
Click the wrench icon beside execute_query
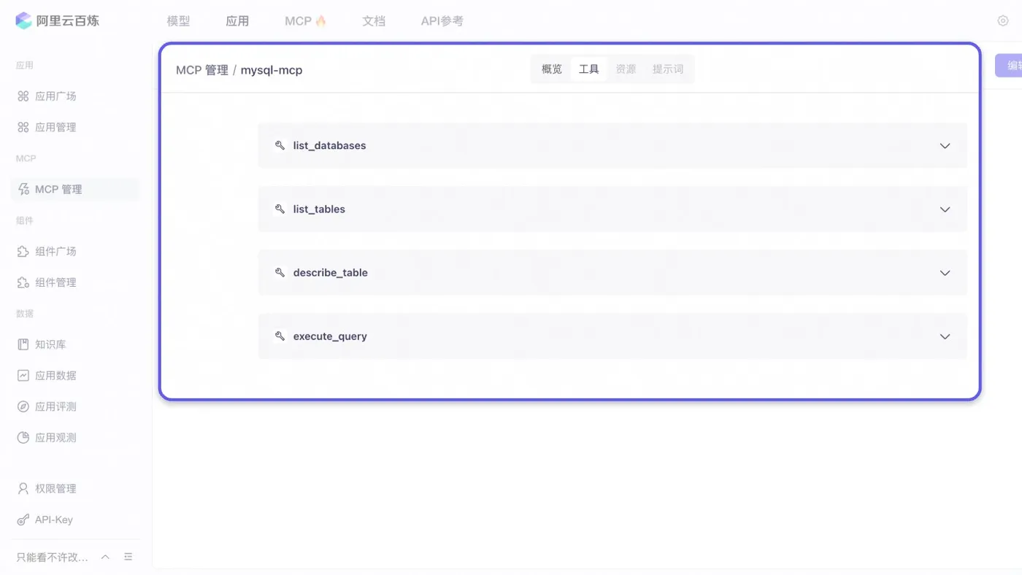coord(280,336)
